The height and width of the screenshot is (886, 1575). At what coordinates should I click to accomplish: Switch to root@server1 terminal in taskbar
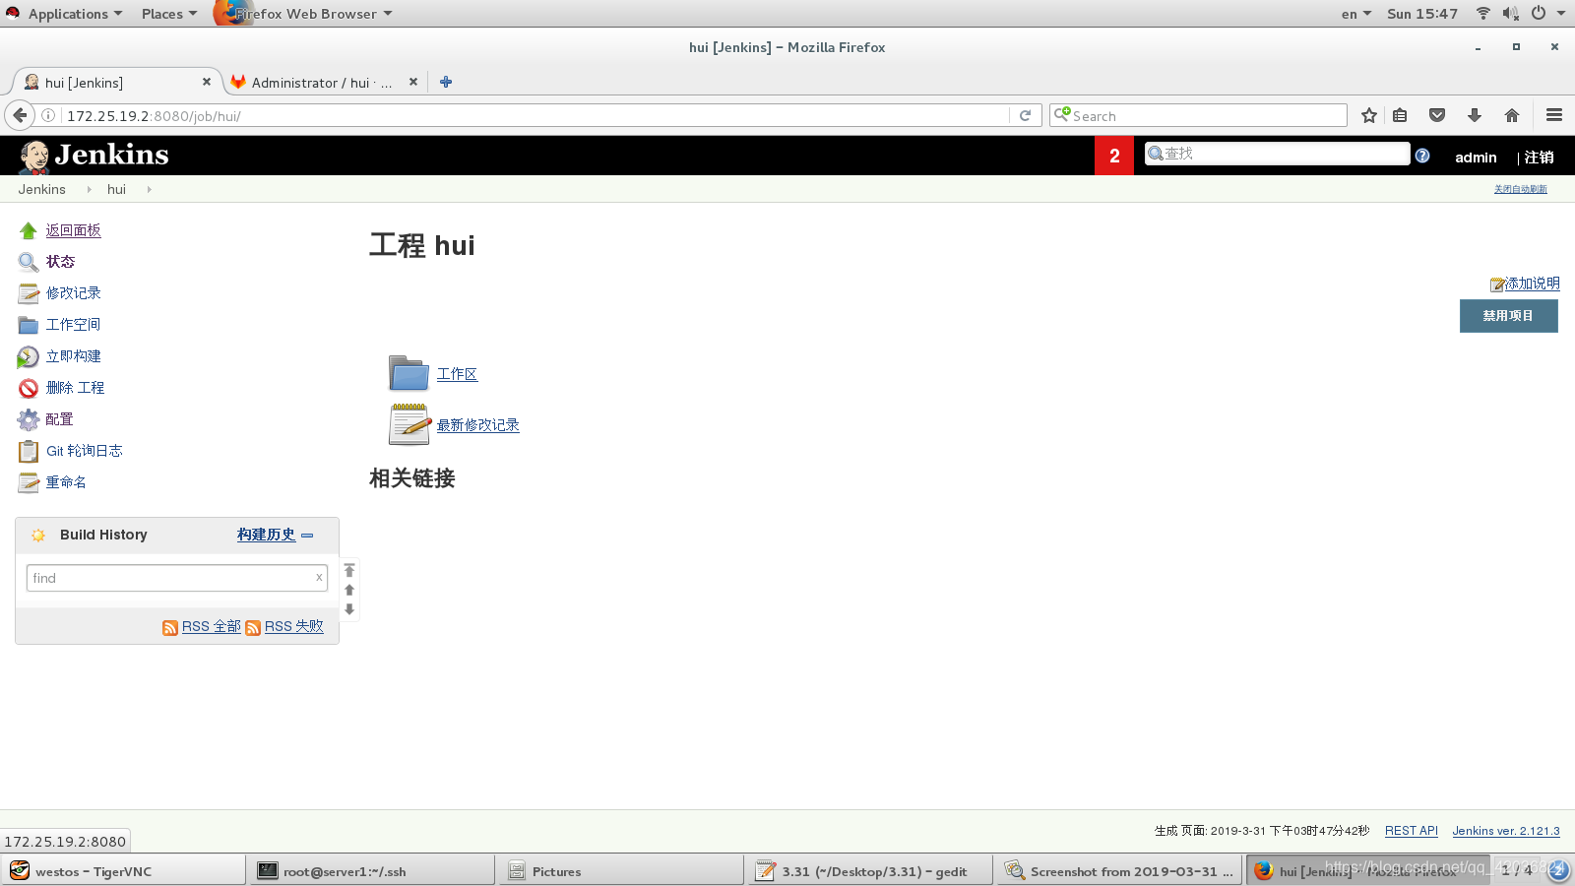point(372,871)
